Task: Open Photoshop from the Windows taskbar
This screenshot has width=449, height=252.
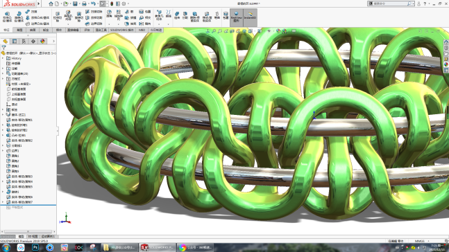Action: click(35, 247)
